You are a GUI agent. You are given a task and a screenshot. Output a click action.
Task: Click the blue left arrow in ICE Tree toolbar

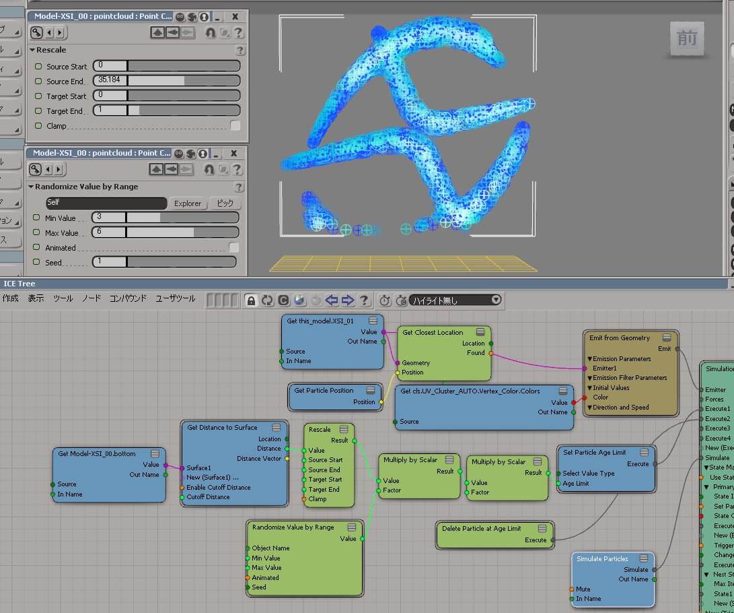point(332,300)
